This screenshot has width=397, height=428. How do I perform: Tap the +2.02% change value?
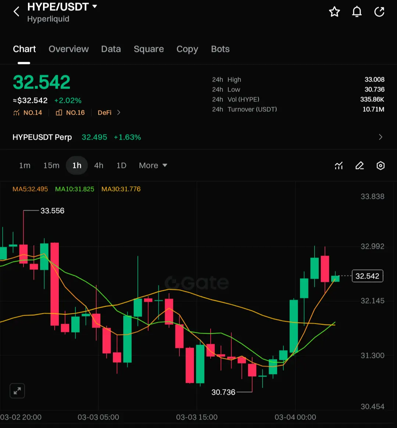tap(68, 100)
